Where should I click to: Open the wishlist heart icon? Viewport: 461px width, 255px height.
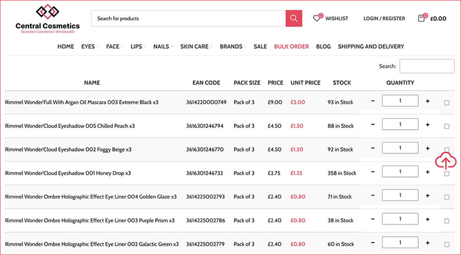point(317,17)
